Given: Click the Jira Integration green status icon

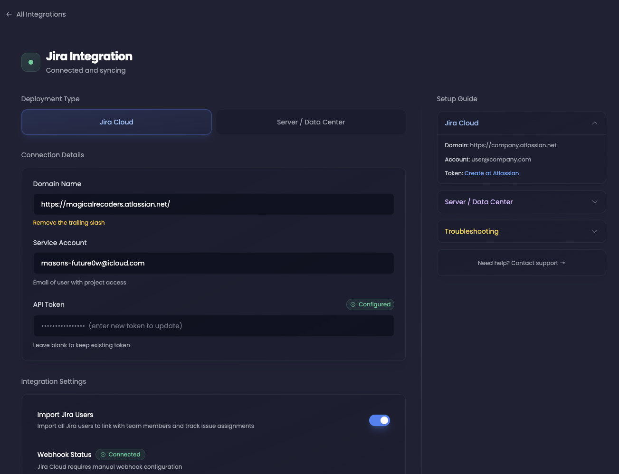Looking at the screenshot, I should click(x=31, y=62).
